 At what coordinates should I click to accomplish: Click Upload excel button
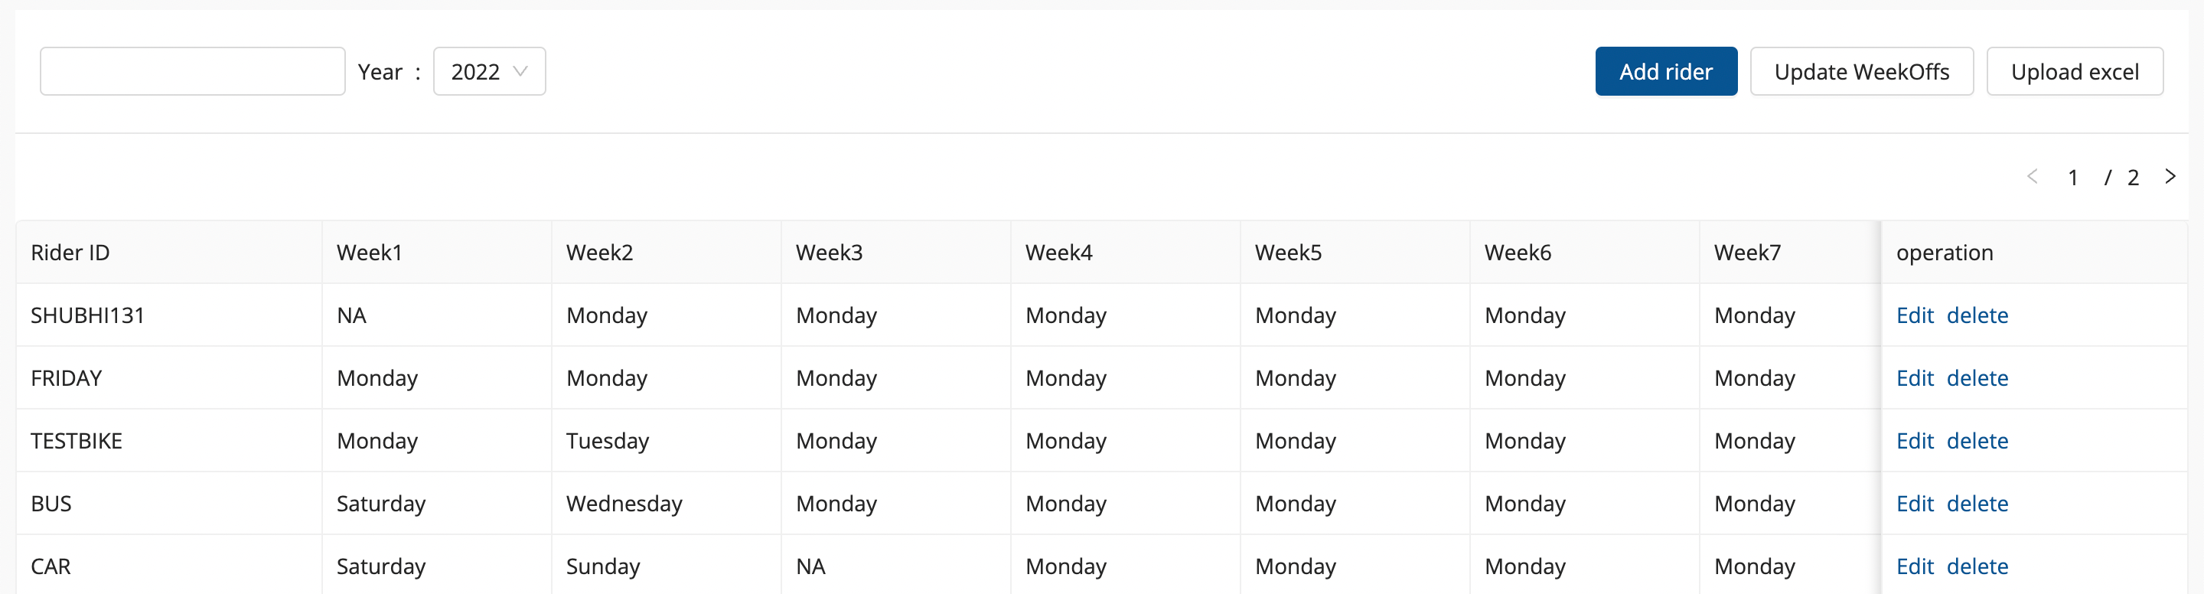[x=2074, y=72]
